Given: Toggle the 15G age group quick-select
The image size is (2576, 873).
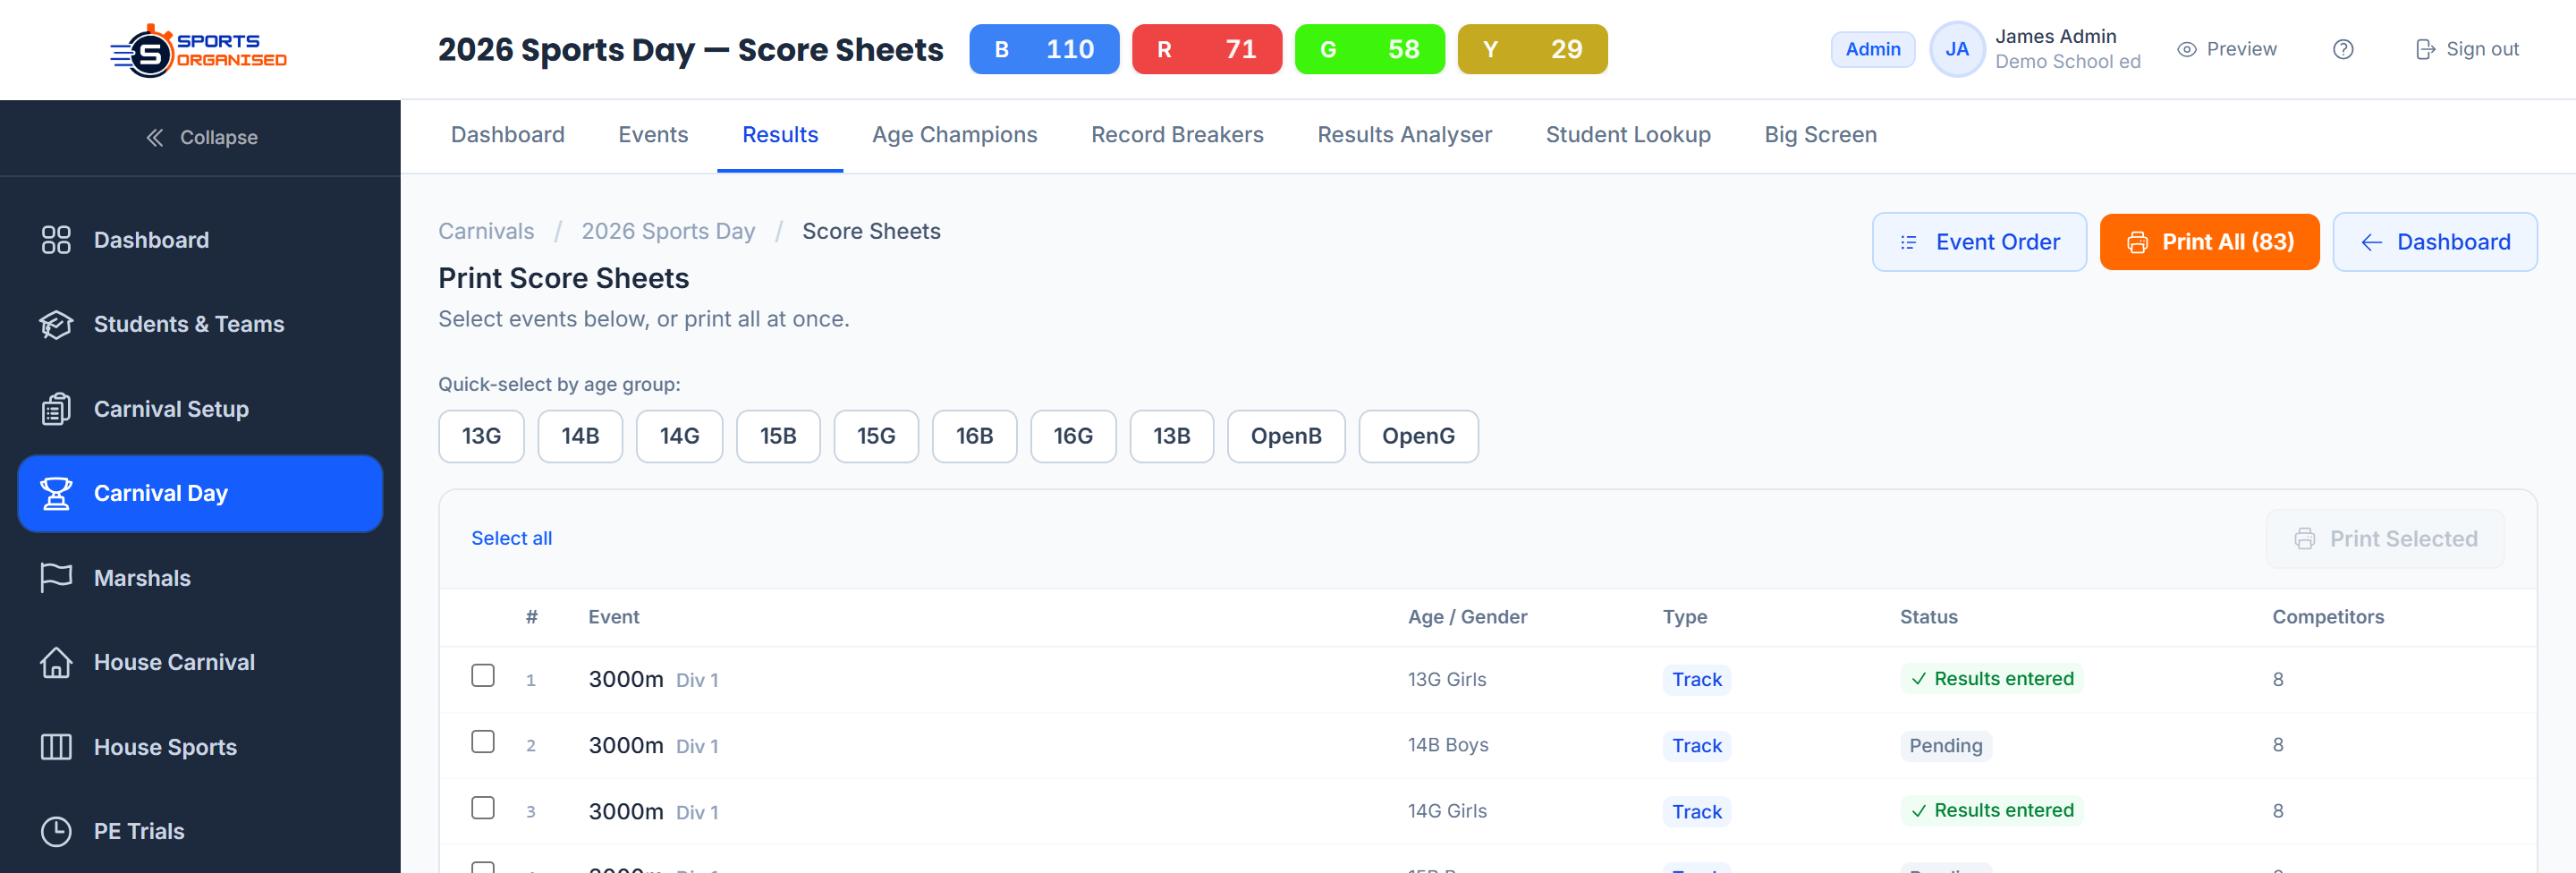Looking at the screenshot, I should 876,436.
